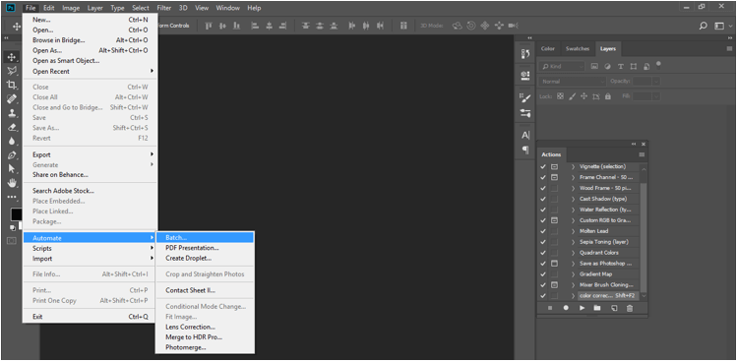The height and width of the screenshot is (362, 737).
Task: Toggle the dialog box for Frame Channel action
Action: (x=555, y=177)
